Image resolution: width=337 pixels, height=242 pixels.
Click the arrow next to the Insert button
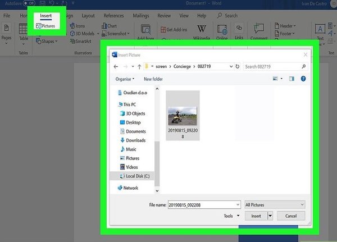coord(270,216)
